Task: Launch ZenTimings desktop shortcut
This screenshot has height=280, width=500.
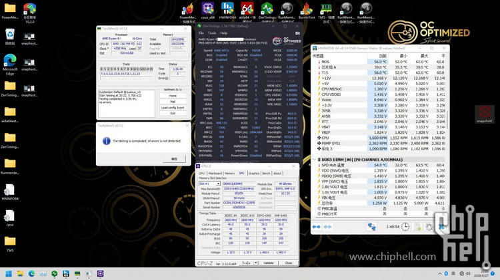Action: pyautogui.click(x=267, y=12)
